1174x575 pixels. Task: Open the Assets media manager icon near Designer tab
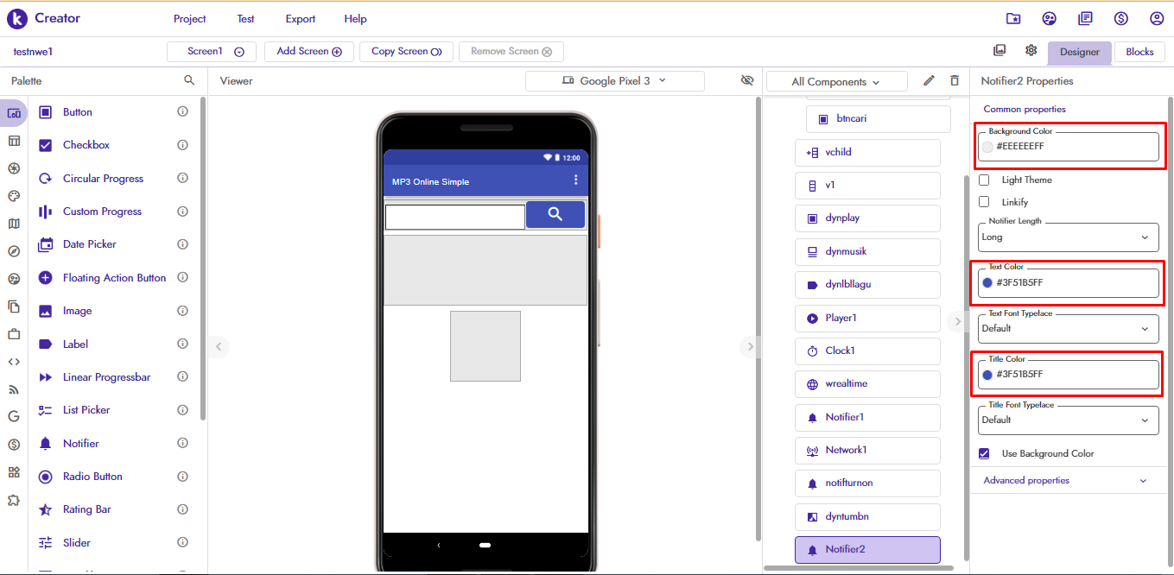point(999,50)
